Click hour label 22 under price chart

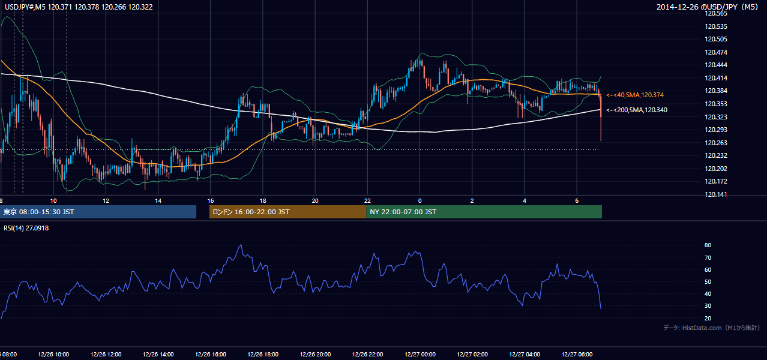[x=367, y=200]
